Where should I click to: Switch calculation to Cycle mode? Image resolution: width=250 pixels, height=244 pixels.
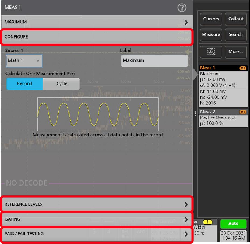tap(61, 84)
